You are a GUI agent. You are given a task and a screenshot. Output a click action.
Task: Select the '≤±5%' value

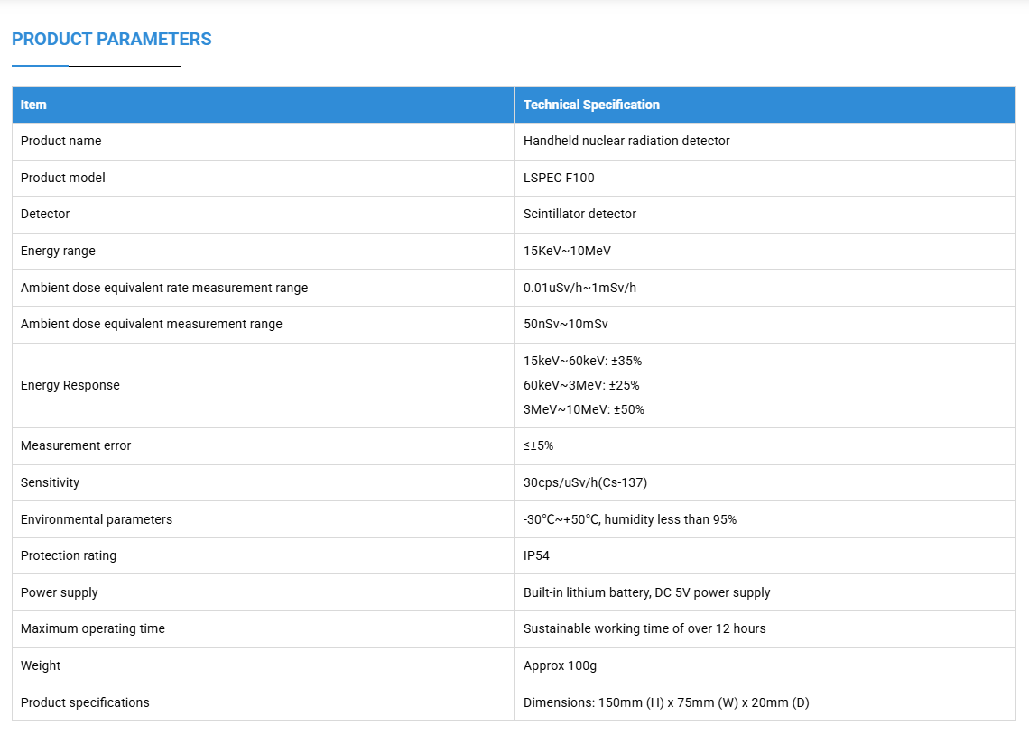coord(538,445)
